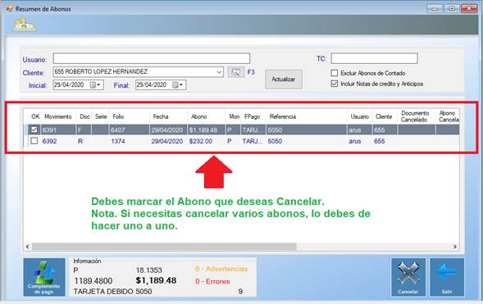Viewport: 483px width, 304px height.
Task: Click the Complemento de pago icon
Action: tap(44, 277)
